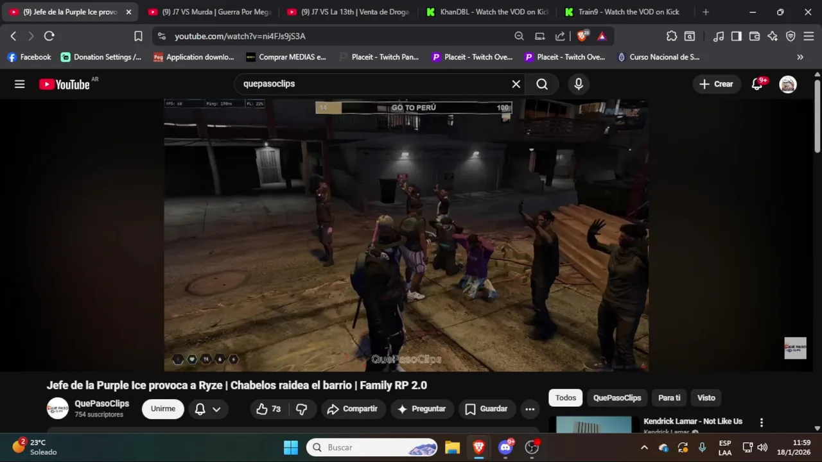
Task: Start voice search with the microphone icon
Action: 579,84
